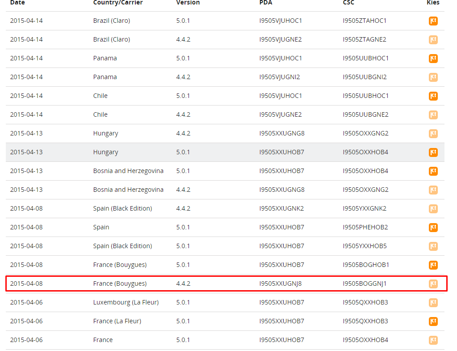Click the Version column header
457x351 pixels.
pyautogui.click(x=188, y=2)
